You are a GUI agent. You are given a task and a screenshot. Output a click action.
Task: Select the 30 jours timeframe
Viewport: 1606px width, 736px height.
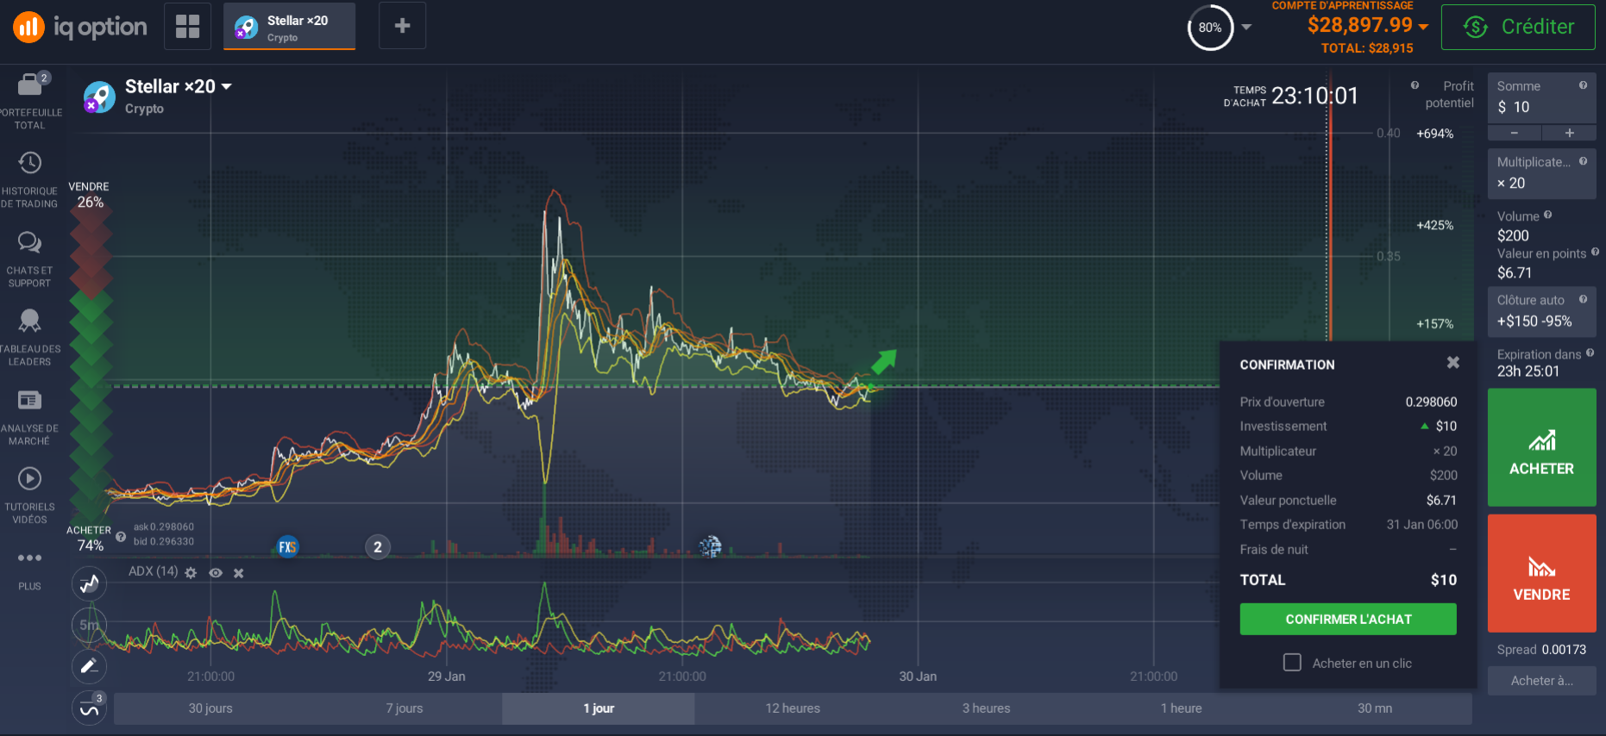pyautogui.click(x=210, y=708)
